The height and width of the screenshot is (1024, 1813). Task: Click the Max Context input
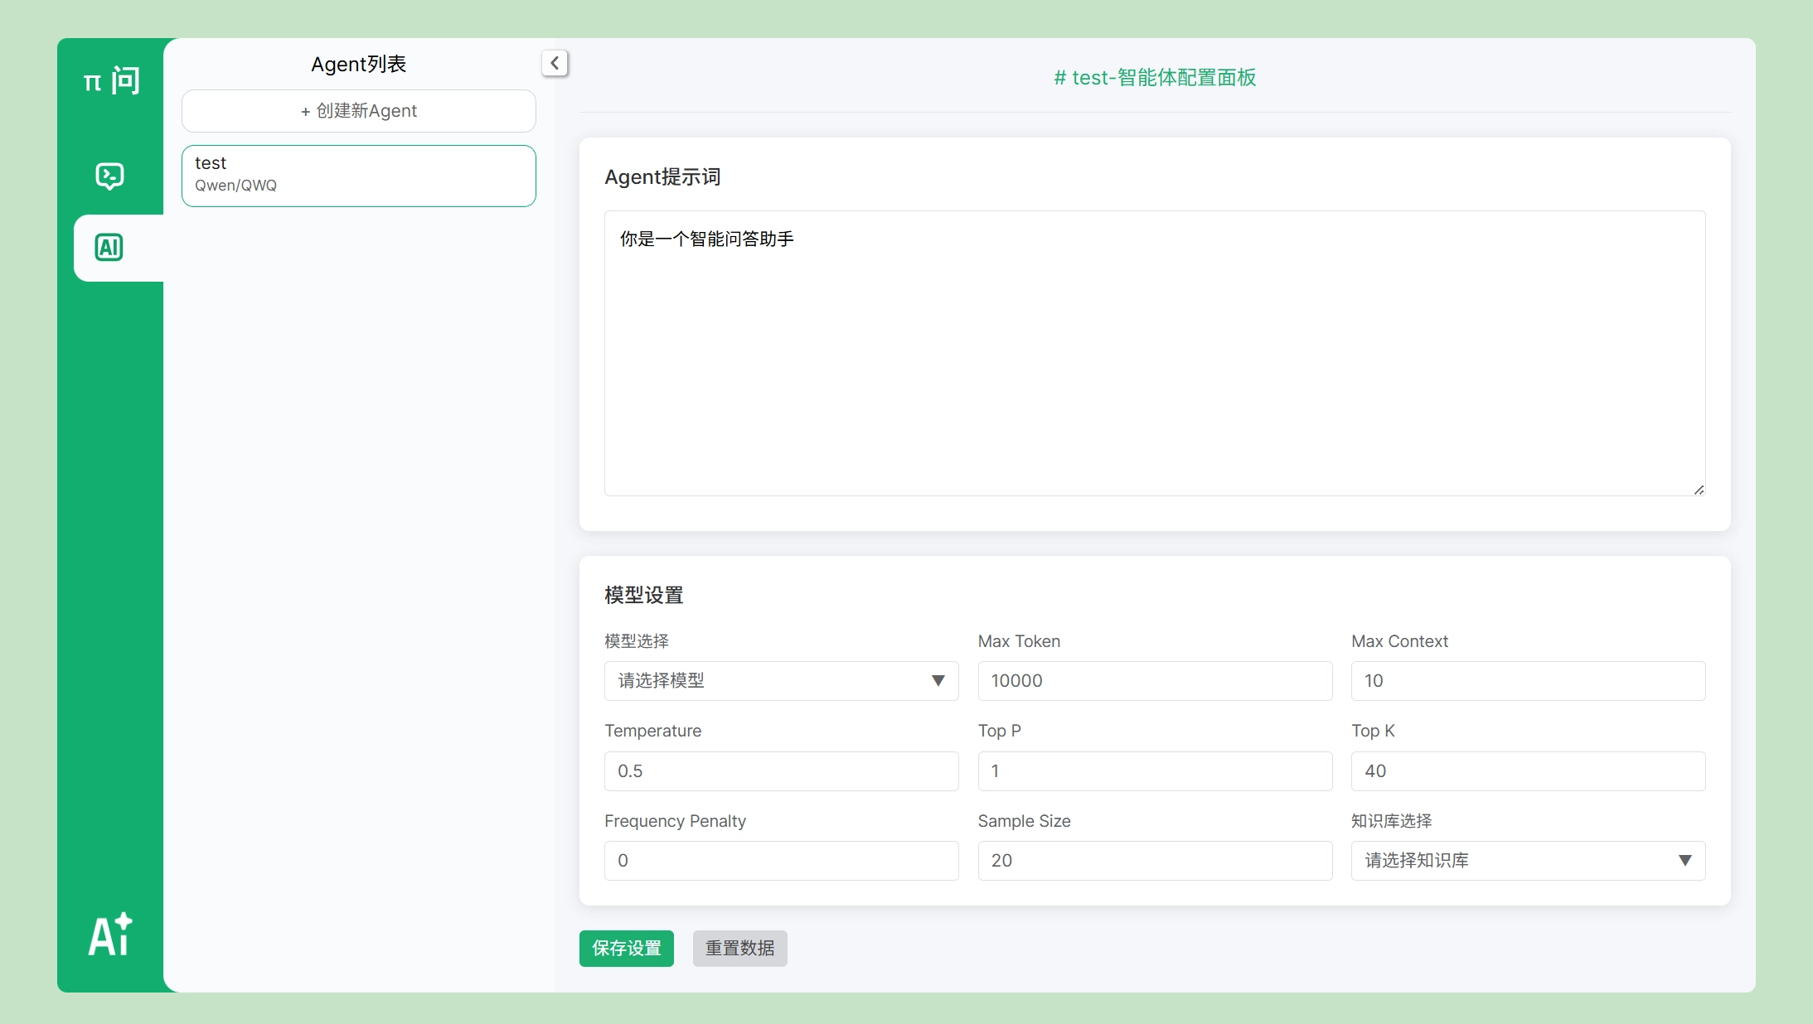point(1527,681)
